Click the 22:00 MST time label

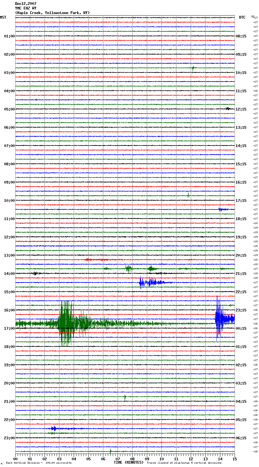9,420
